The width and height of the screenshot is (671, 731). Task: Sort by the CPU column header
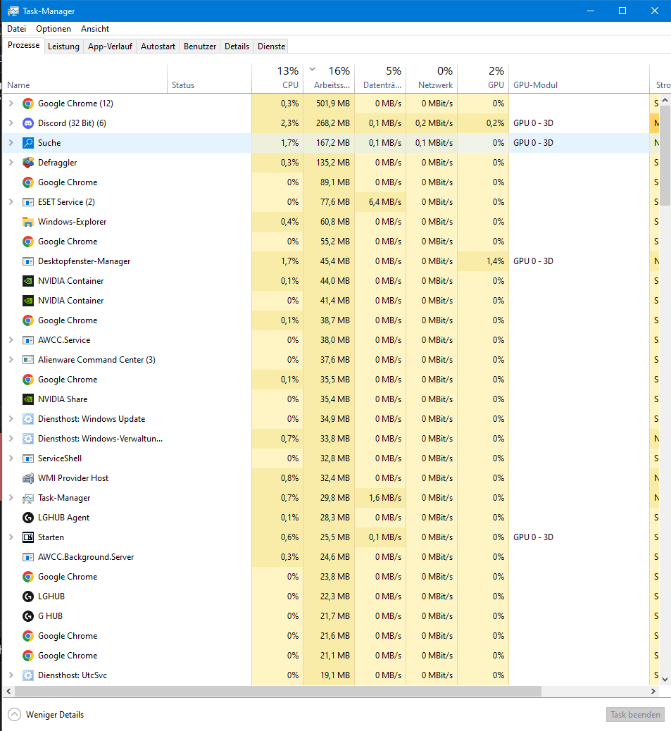coord(277,78)
